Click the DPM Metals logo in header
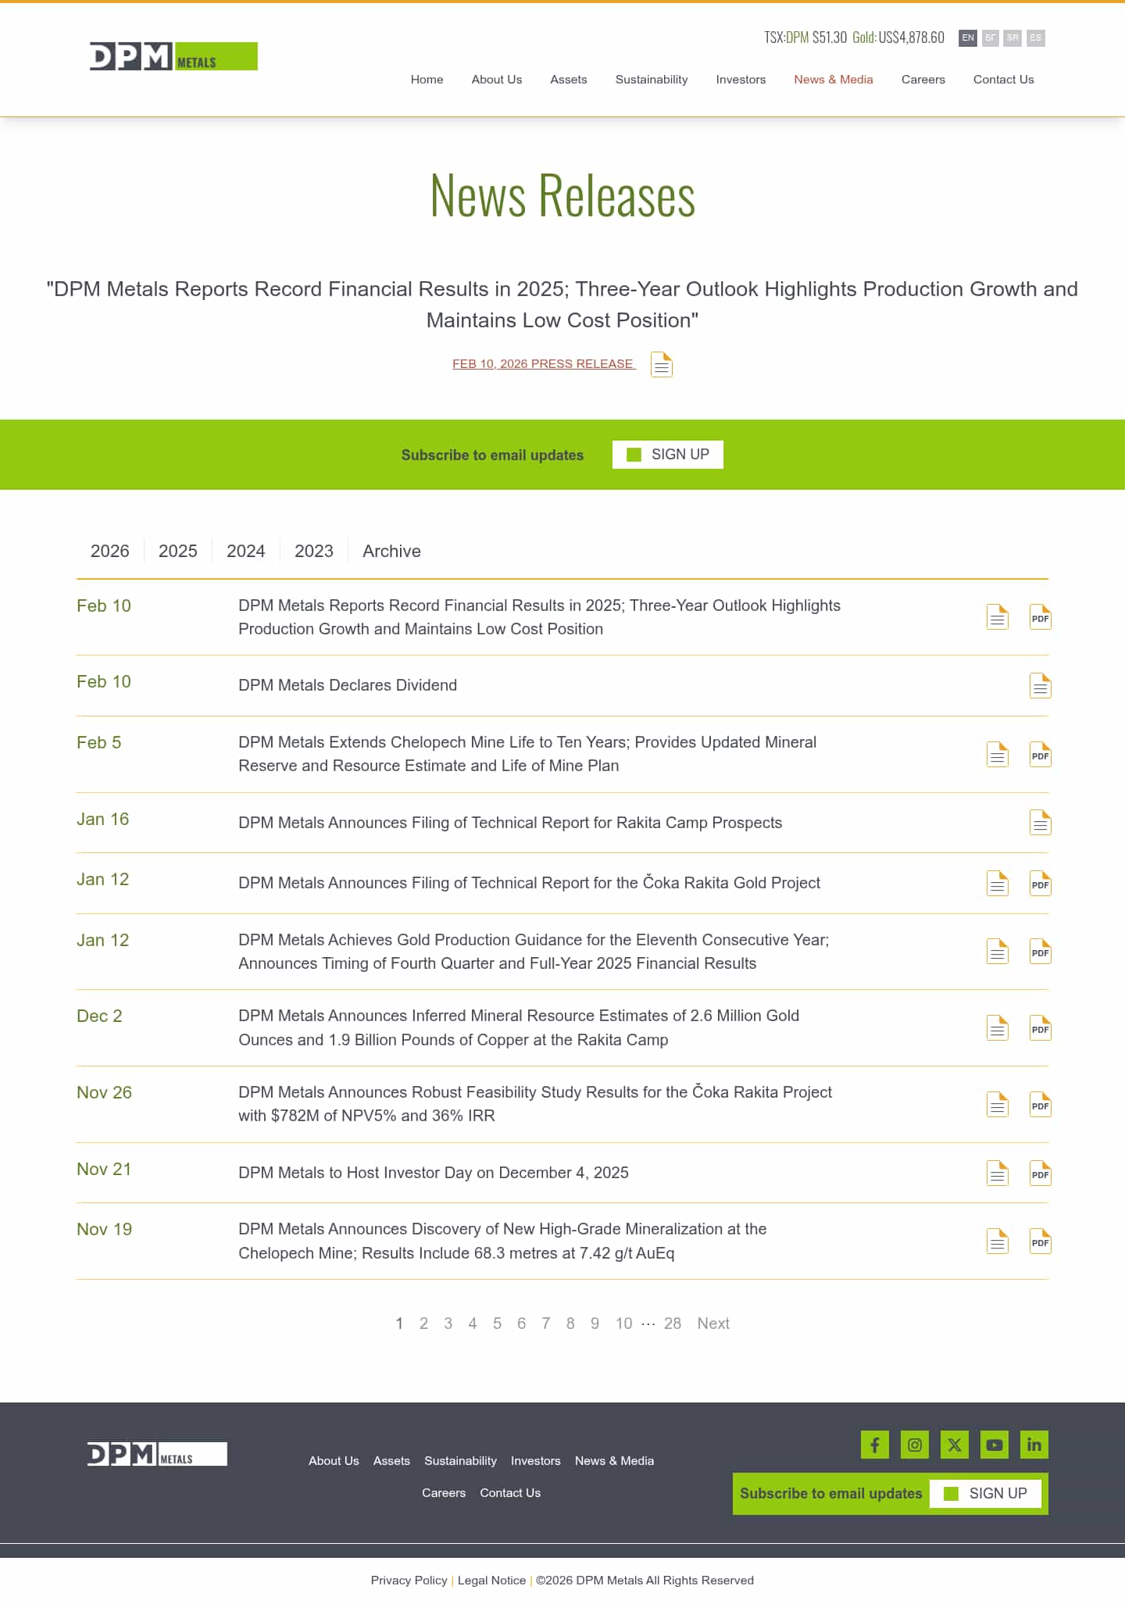This screenshot has height=1604, width=1125. click(x=173, y=56)
